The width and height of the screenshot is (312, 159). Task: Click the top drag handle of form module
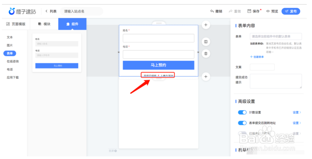click(x=159, y=23)
